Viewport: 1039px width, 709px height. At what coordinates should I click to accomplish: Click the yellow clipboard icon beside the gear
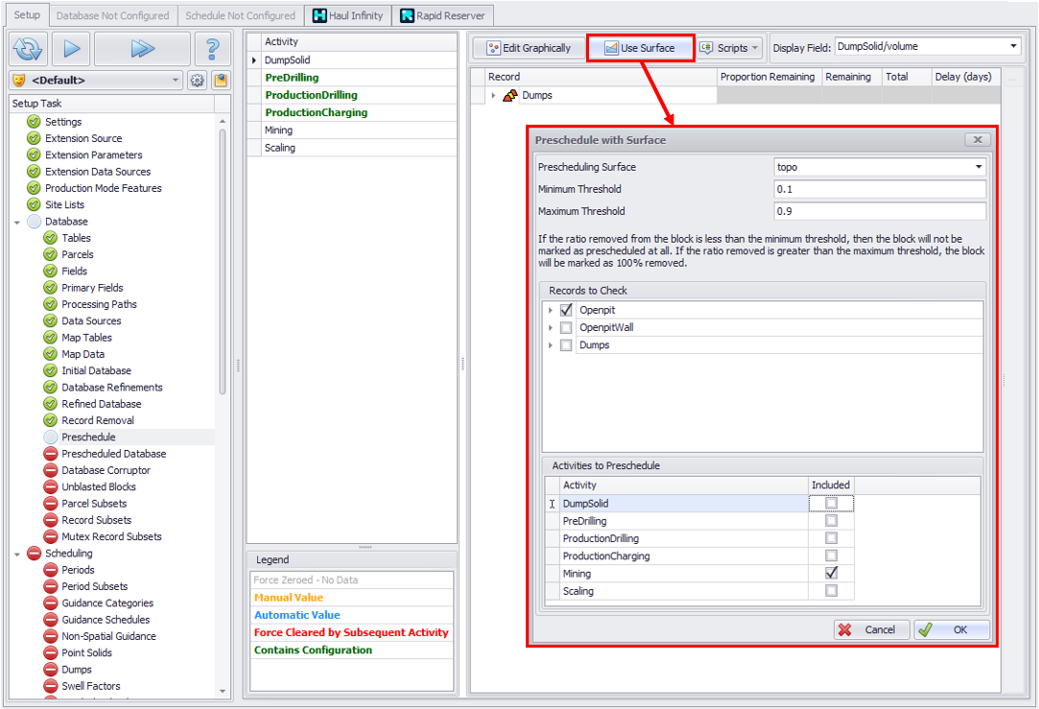click(x=221, y=81)
